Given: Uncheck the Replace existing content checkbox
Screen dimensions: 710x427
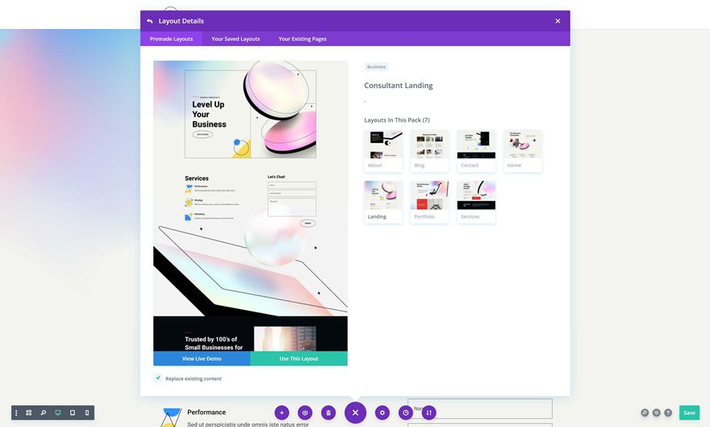Looking at the screenshot, I should pos(158,378).
